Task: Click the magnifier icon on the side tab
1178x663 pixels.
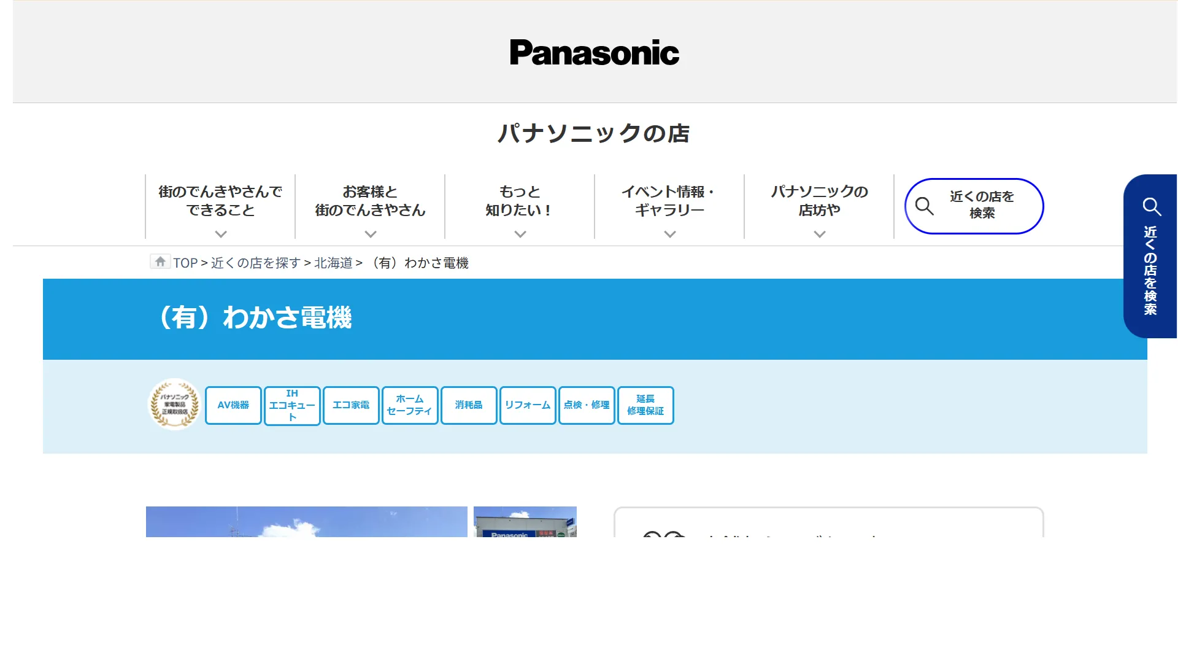Action: [x=1152, y=207]
